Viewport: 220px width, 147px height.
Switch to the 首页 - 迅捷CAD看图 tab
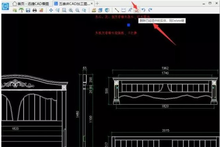(32, 3)
